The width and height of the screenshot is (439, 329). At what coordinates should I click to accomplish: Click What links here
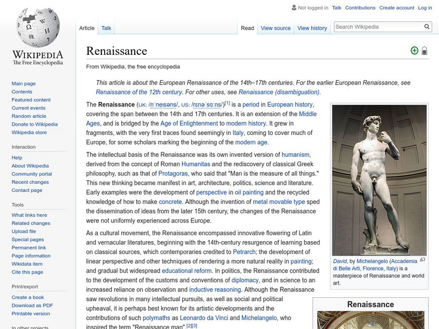click(x=29, y=215)
